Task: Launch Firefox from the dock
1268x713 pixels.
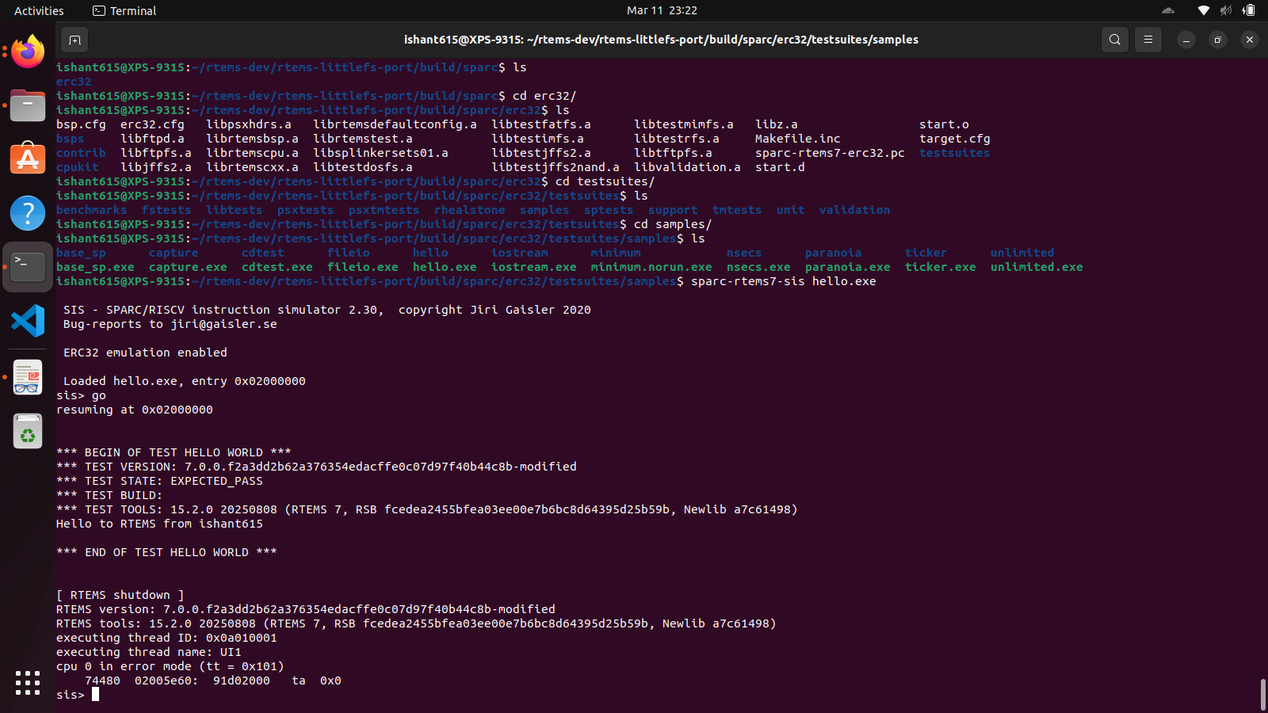Action: [x=28, y=52]
